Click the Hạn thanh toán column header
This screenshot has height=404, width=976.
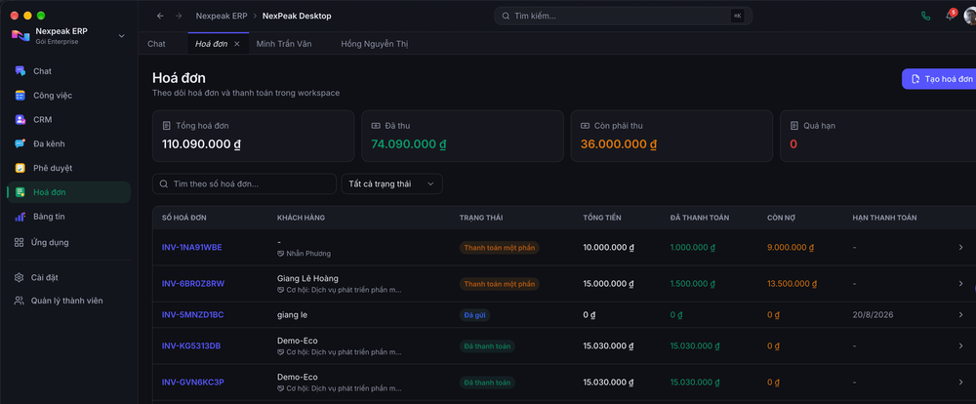click(884, 218)
